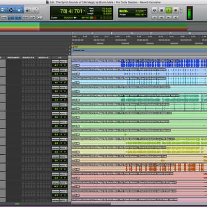
Task: Click the output level meter in the toolbar
Action: [189, 13]
